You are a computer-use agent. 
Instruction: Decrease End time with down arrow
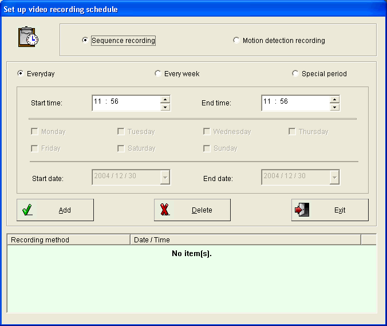(x=335, y=107)
